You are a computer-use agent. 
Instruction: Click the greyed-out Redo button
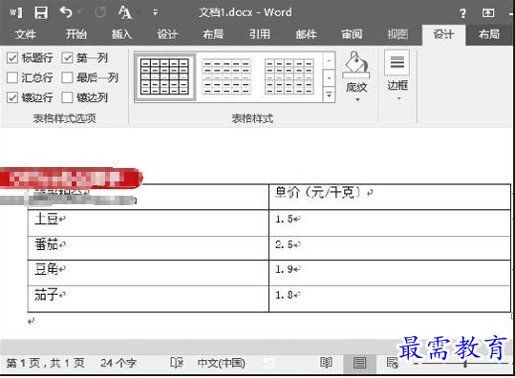tap(99, 12)
